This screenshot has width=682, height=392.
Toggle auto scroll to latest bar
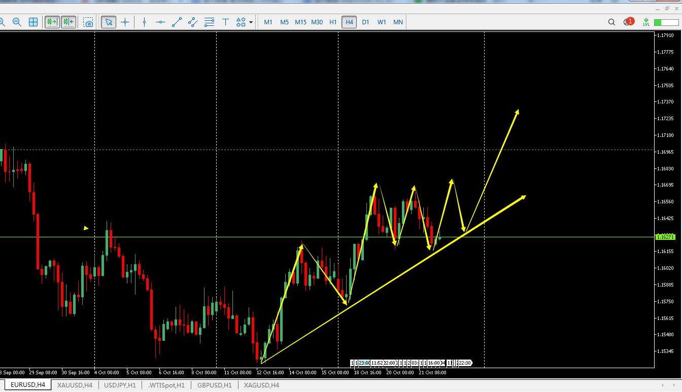coord(52,22)
